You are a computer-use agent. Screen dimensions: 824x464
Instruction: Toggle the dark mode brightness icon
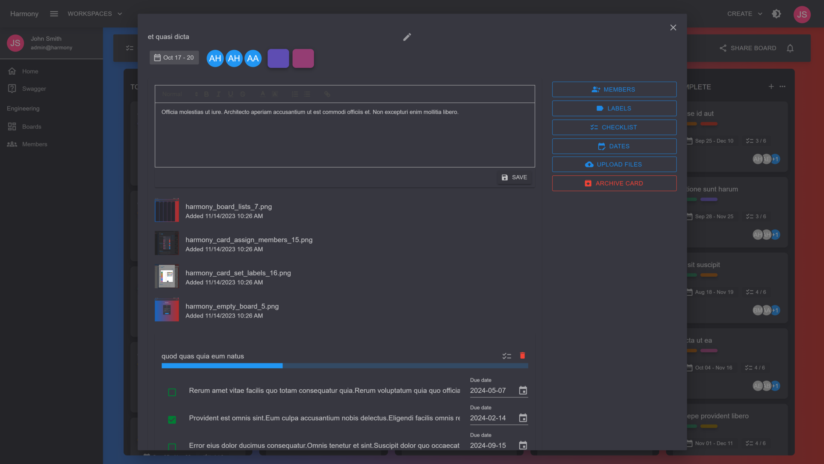point(776,14)
